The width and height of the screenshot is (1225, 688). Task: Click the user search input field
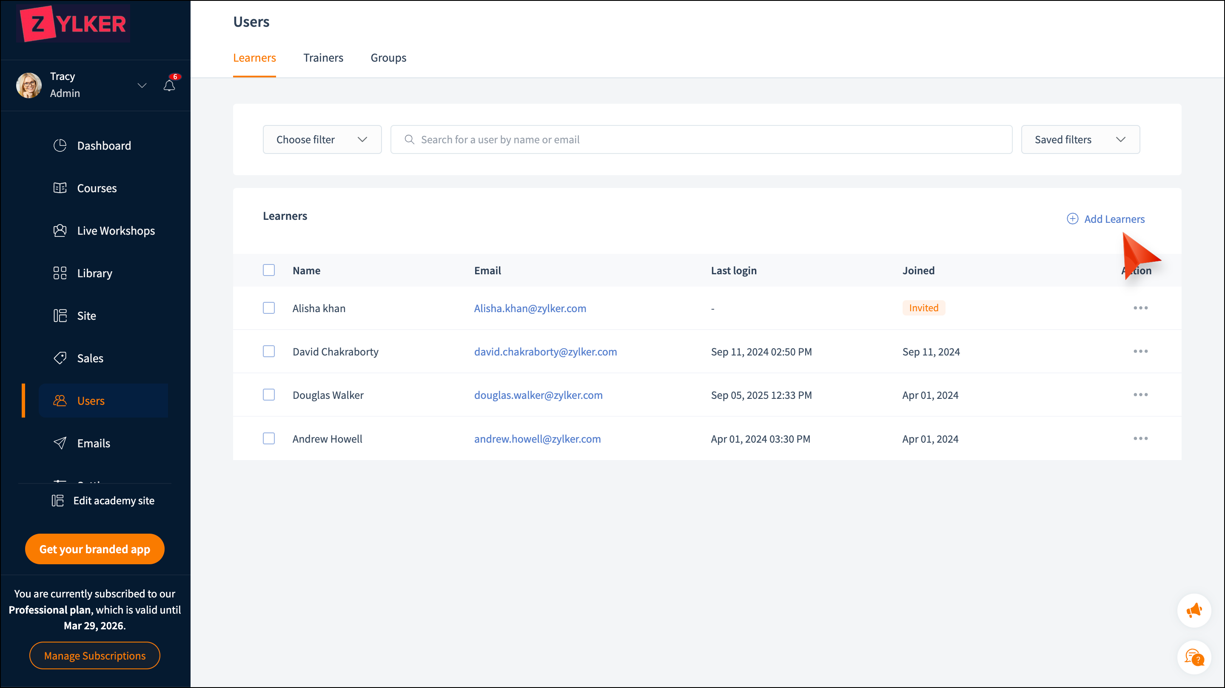click(701, 139)
